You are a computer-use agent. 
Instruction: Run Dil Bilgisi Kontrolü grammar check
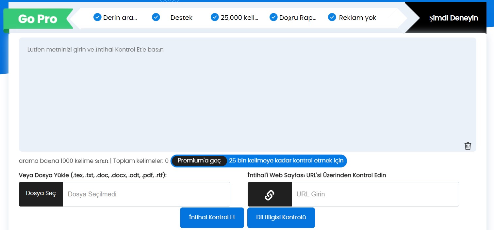pyautogui.click(x=281, y=218)
